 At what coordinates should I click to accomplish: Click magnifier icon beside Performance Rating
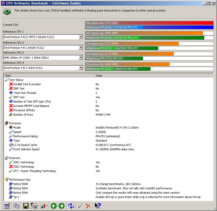point(11,136)
